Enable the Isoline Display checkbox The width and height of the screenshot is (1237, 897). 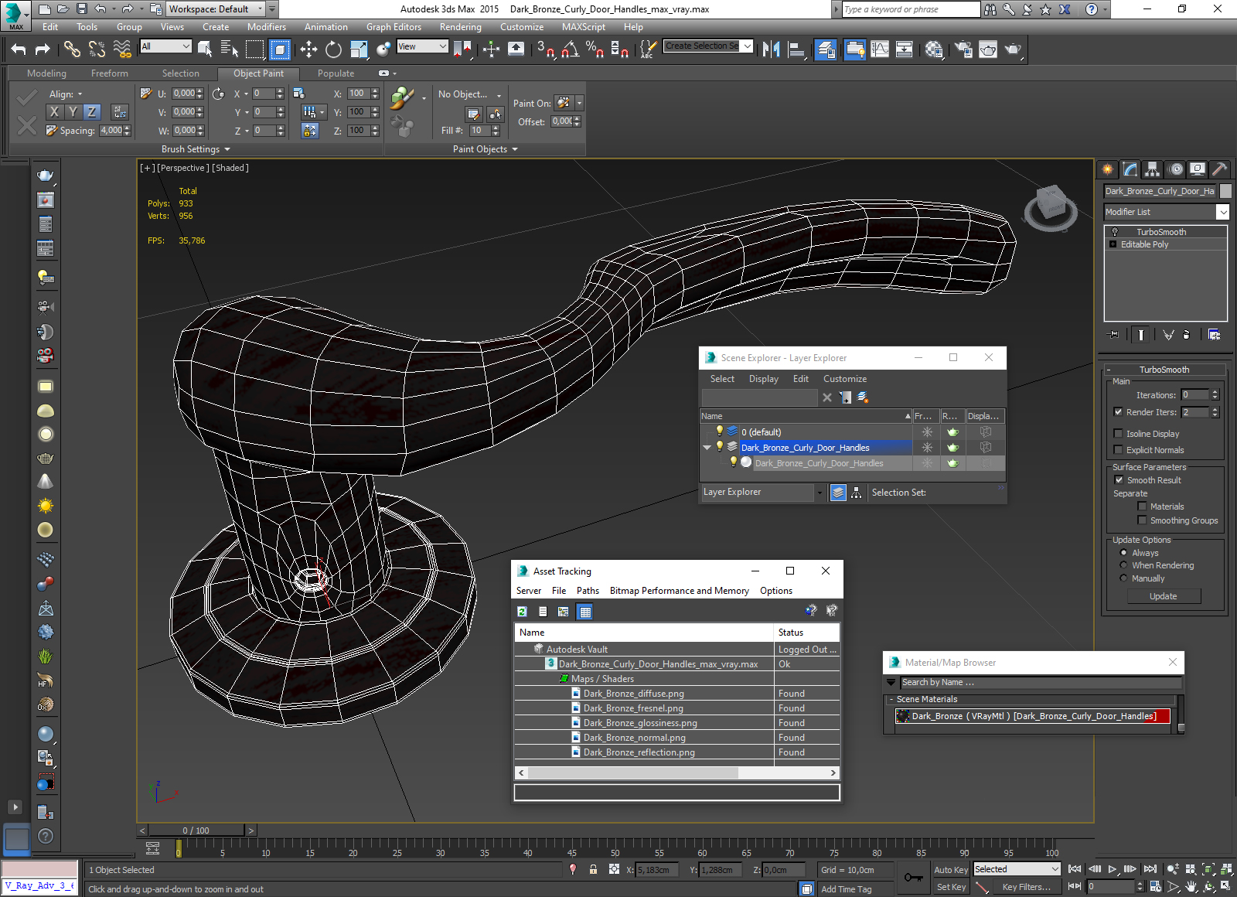point(1118,434)
